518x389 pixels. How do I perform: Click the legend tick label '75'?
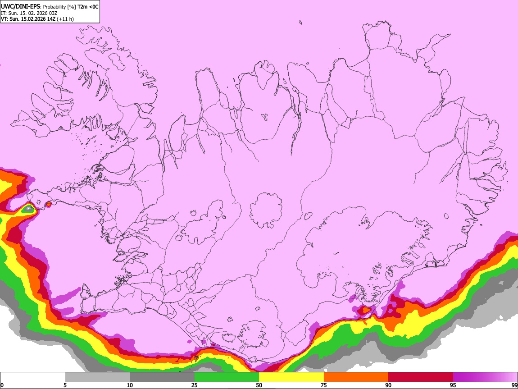[x=323, y=385]
